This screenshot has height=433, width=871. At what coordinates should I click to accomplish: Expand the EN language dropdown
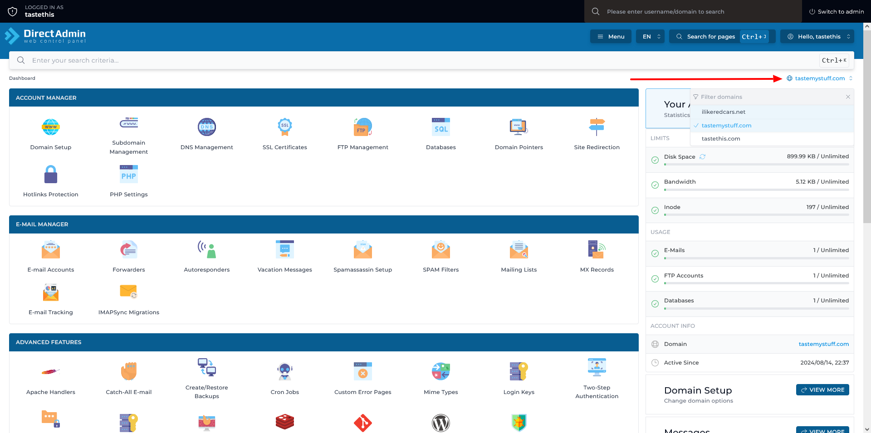(x=651, y=37)
